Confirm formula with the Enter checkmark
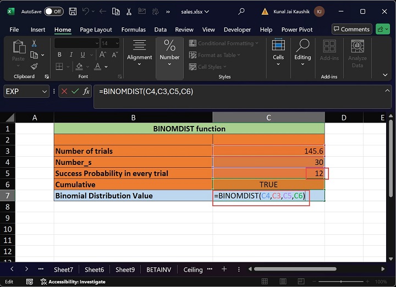This screenshot has width=396, height=287. tap(75, 92)
